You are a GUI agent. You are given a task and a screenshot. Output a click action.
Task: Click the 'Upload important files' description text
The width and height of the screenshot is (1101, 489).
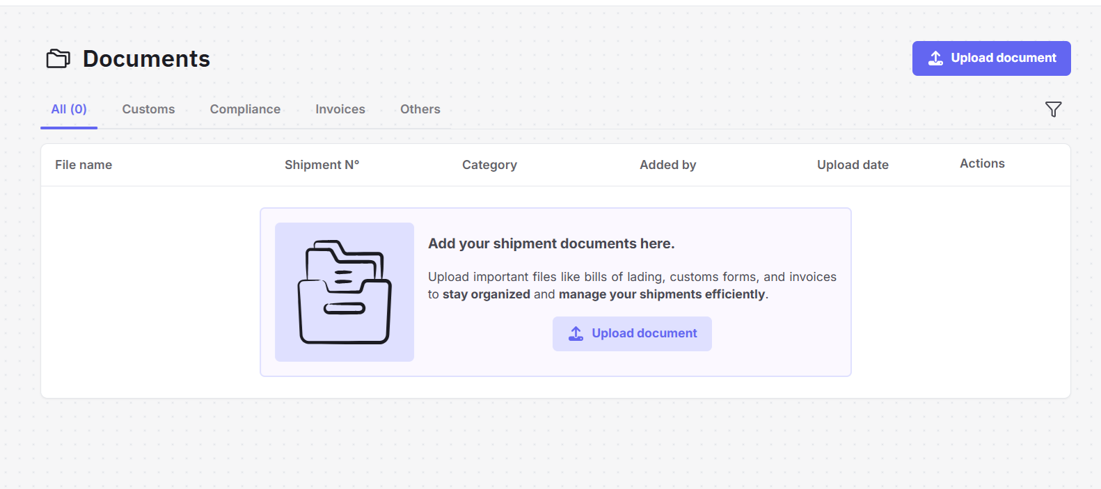(632, 285)
